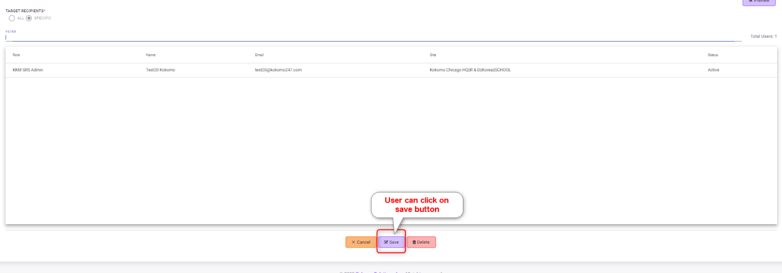Click the TARGET RECIPIENTS label

point(25,11)
